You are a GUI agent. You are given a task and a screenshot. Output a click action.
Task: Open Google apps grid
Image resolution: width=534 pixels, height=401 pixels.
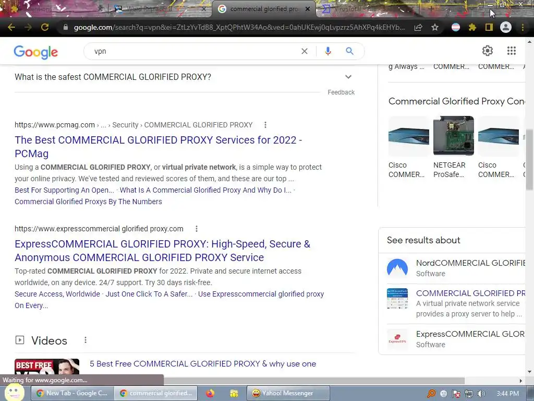click(x=512, y=51)
